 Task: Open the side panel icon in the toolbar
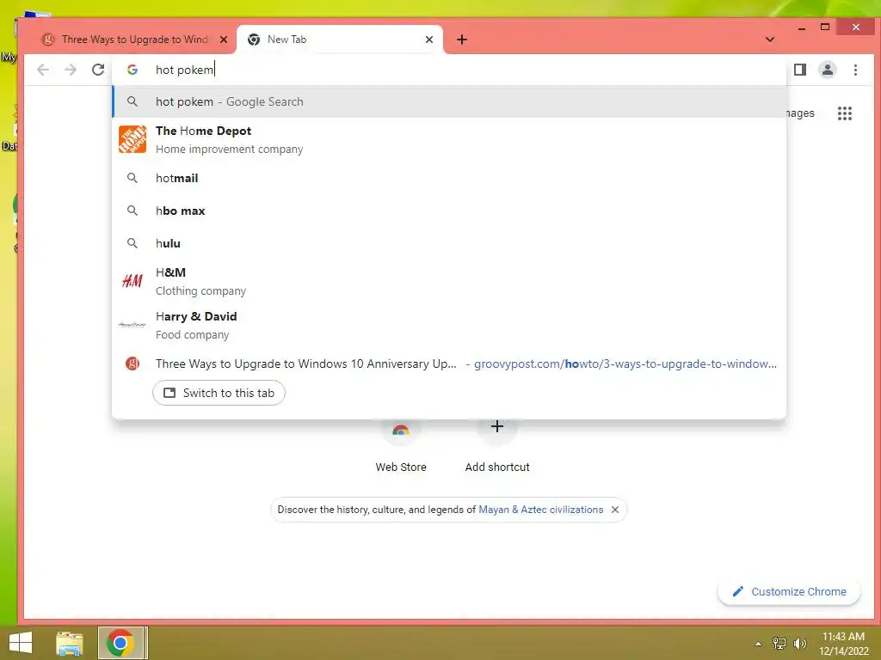(800, 70)
